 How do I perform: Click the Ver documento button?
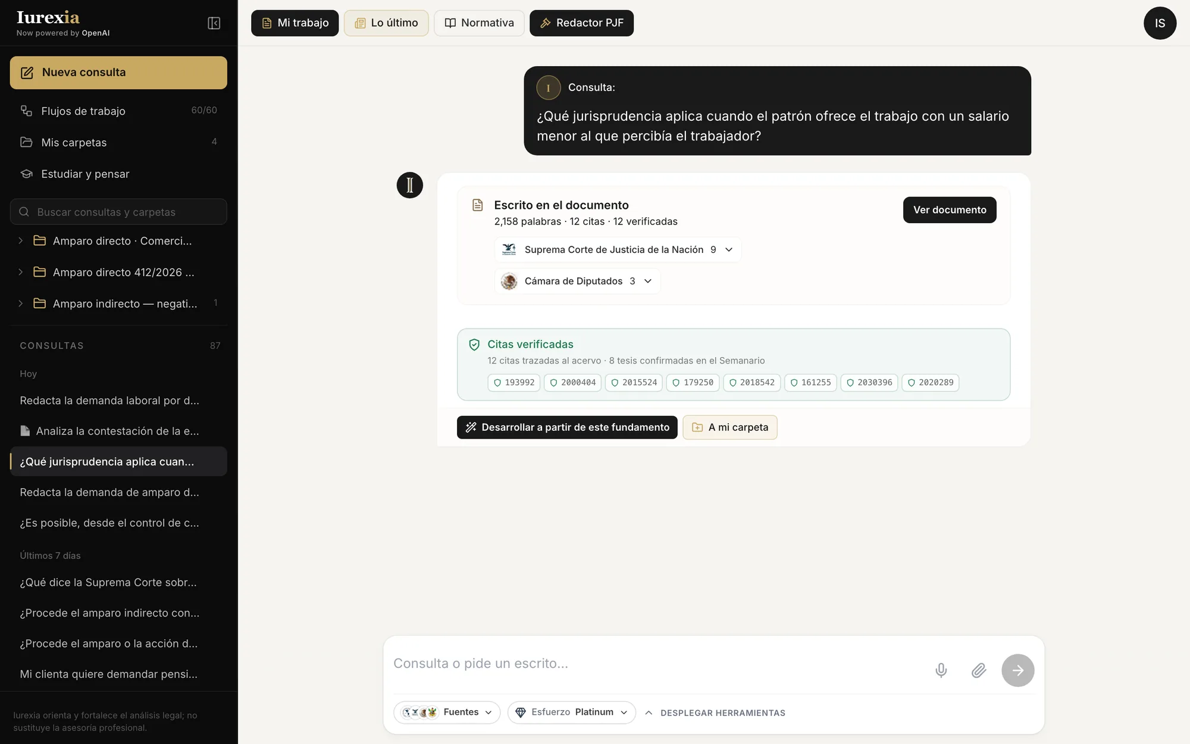[x=950, y=210]
